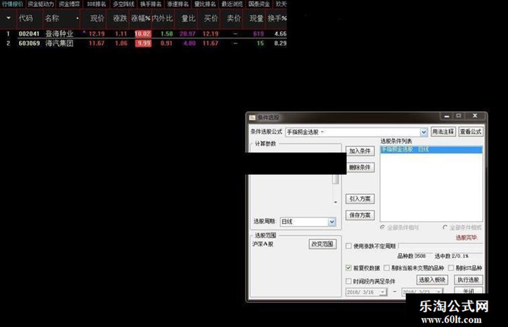Switch to the 资金博弈 tab

pos(69,4)
